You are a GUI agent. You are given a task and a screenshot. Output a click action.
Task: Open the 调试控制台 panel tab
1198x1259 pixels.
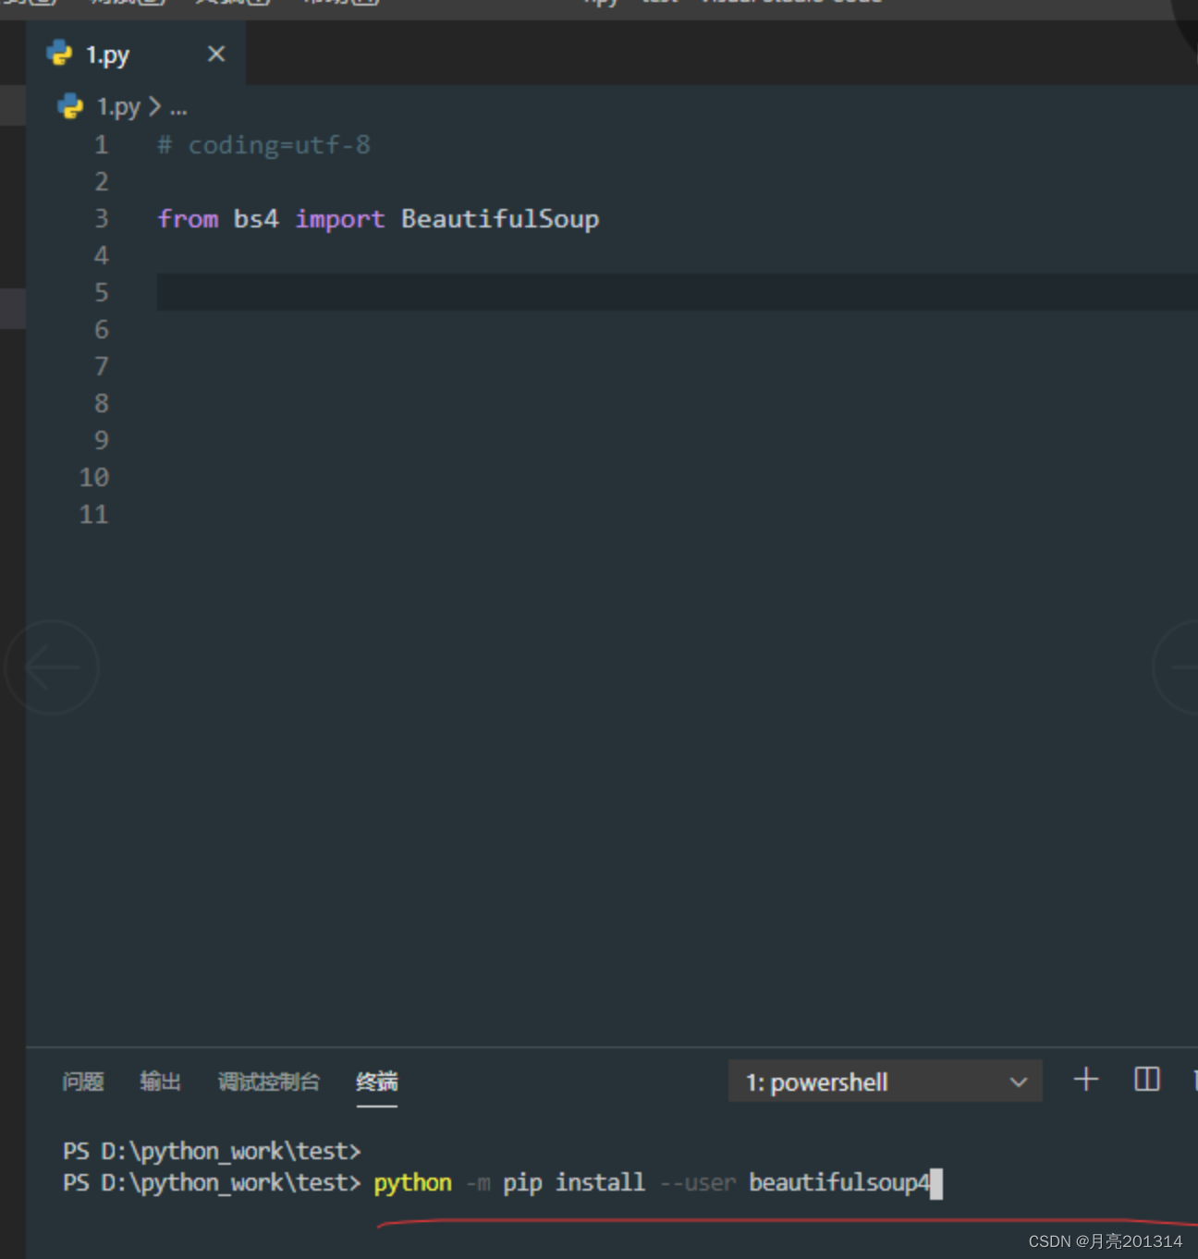269,1082
